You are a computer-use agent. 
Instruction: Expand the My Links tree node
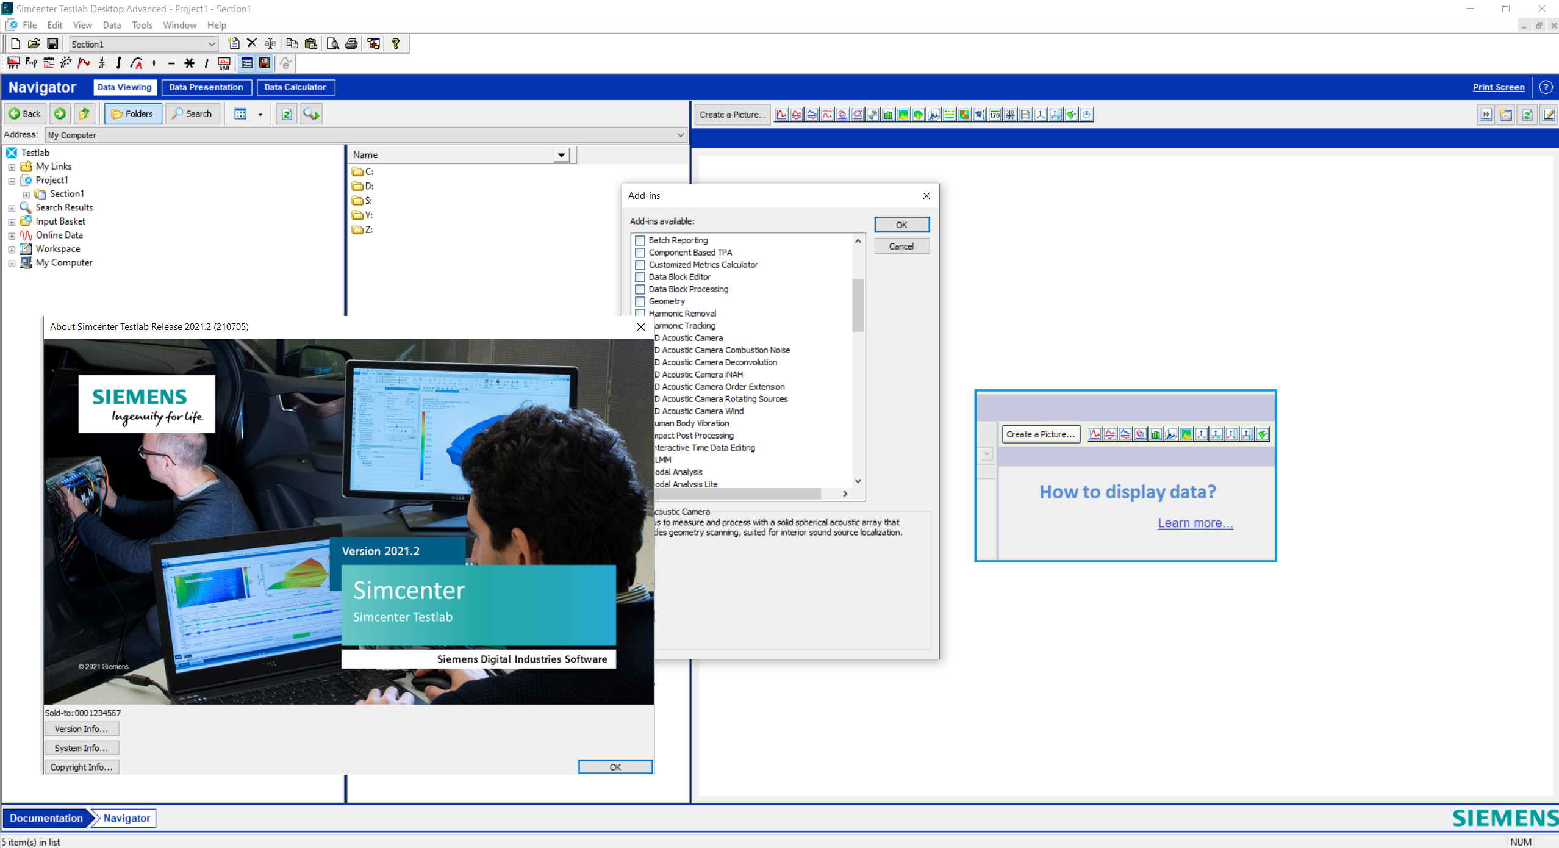12,167
